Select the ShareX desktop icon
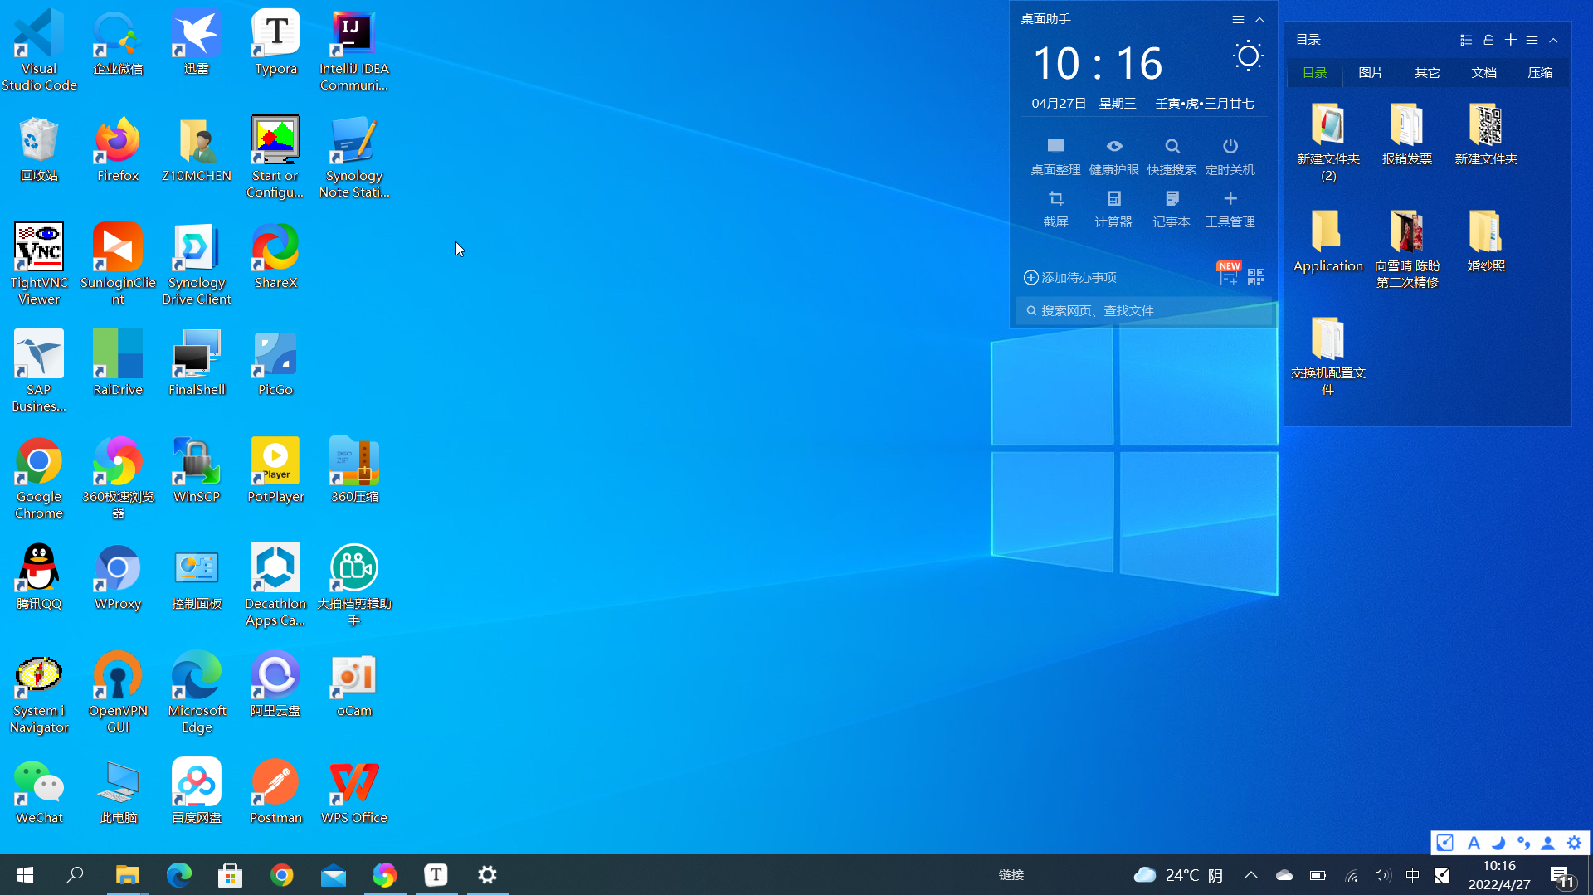The width and height of the screenshot is (1593, 895). [275, 256]
